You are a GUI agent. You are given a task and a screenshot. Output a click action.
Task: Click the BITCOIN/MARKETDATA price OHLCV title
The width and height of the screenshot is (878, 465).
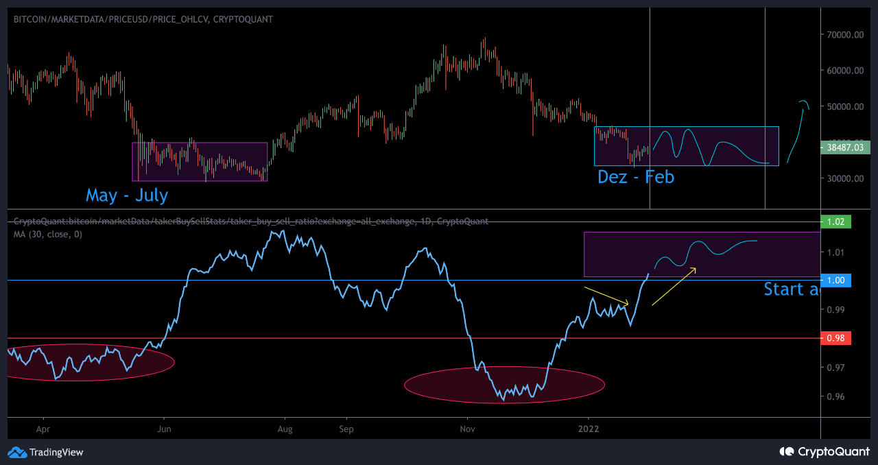click(143, 19)
